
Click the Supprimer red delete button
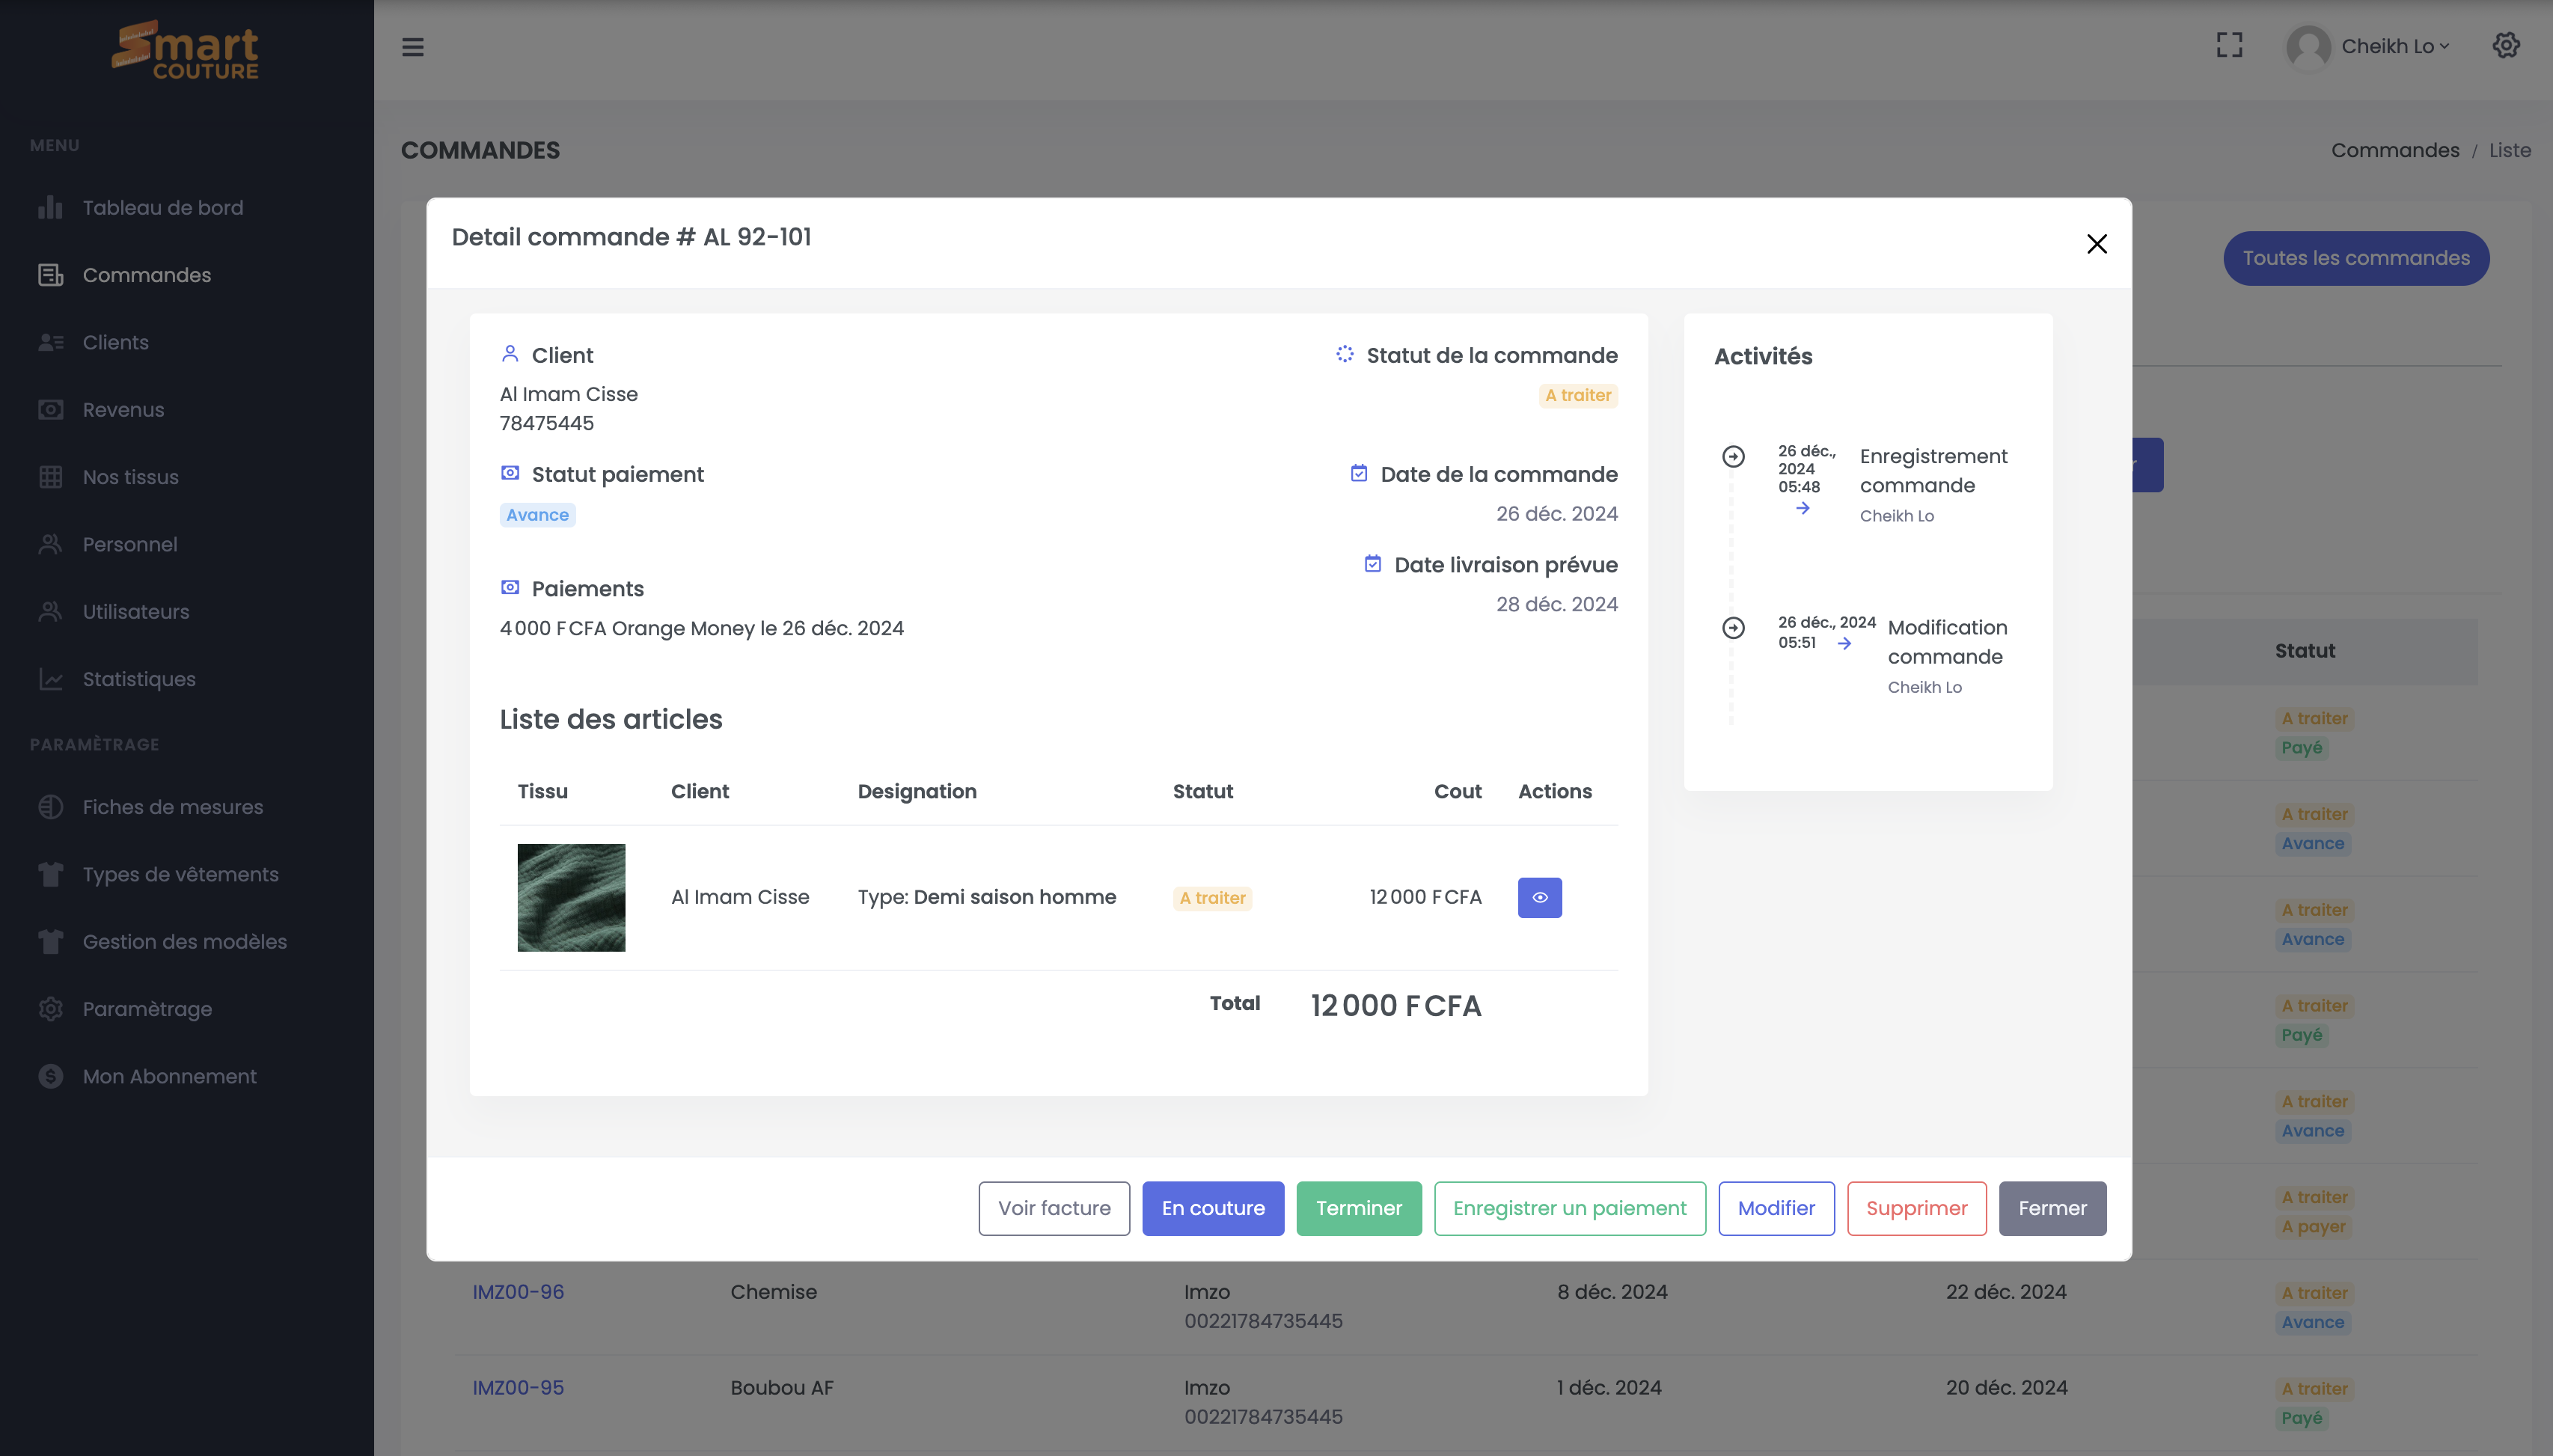click(x=1916, y=1208)
